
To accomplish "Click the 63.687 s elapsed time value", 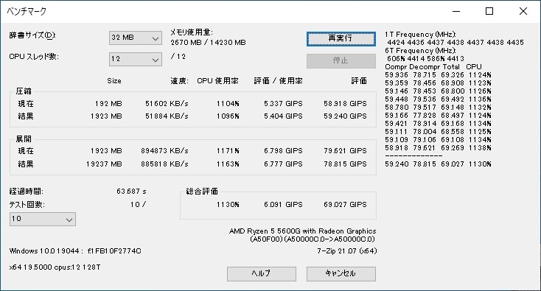I will 131,192.
